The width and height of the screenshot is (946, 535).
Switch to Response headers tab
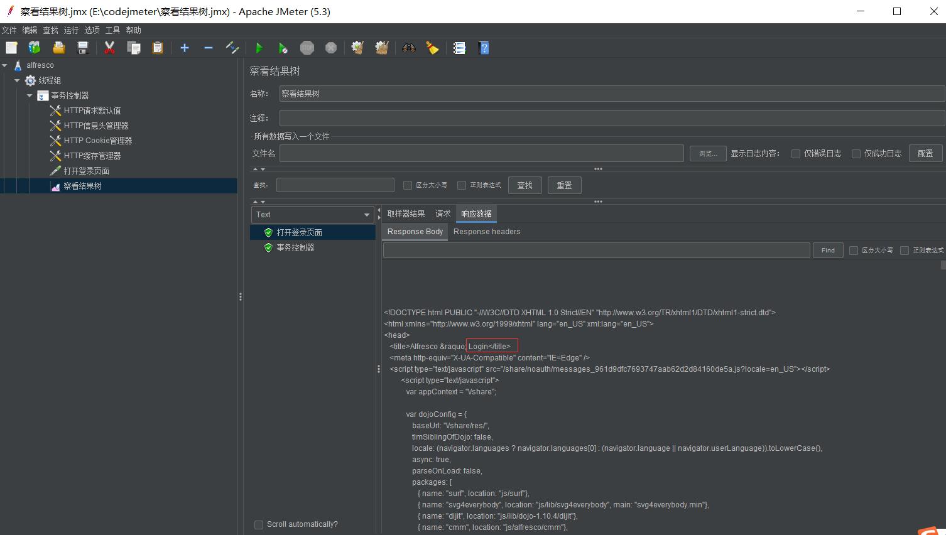[x=487, y=232]
